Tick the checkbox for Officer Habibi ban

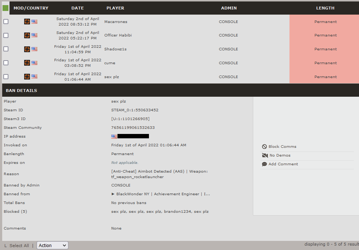tap(6, 35)
